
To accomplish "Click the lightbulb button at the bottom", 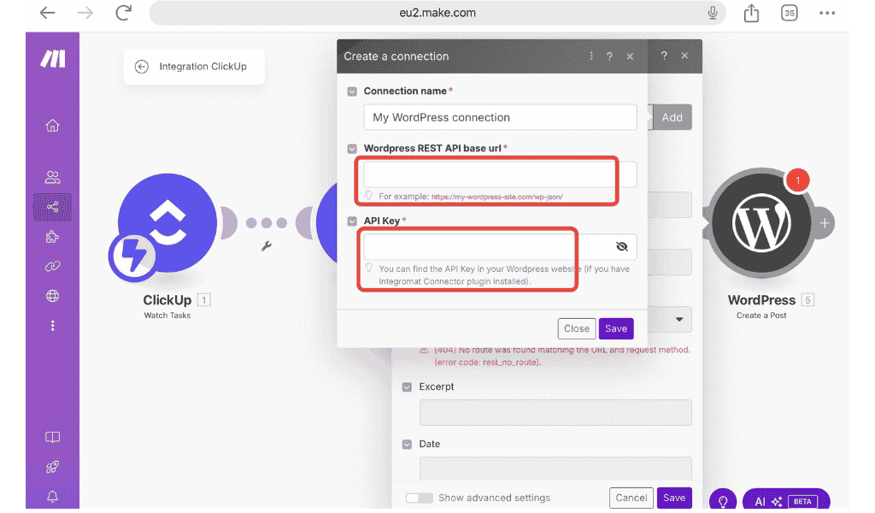I will coord(723,500).
